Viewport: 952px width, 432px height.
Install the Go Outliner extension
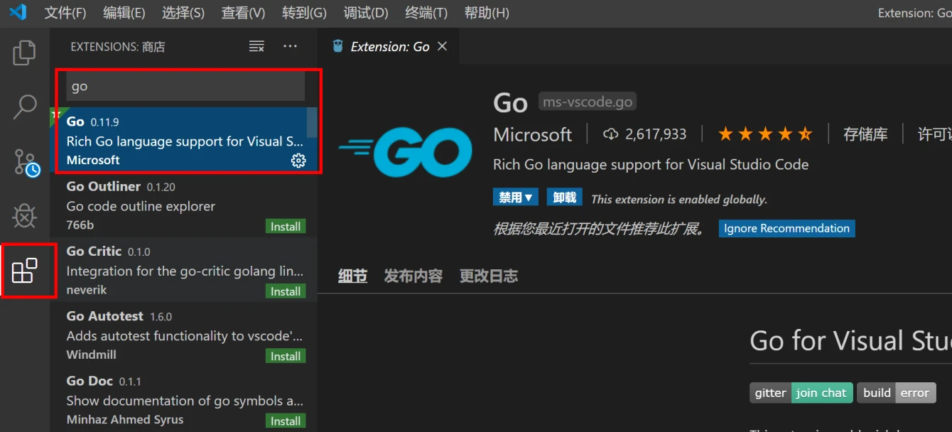click(285, 226)
